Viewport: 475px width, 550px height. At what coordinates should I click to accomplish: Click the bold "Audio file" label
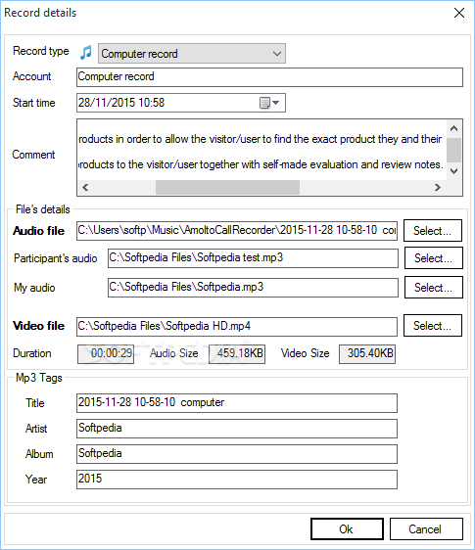38,231
